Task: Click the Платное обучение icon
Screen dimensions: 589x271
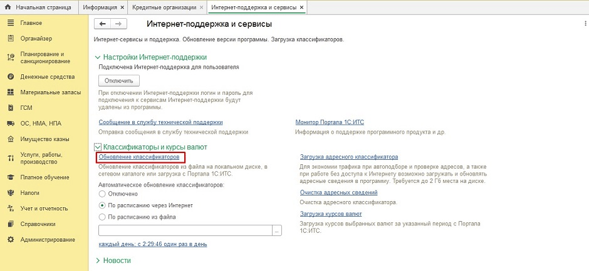Action: pos(10,177)
